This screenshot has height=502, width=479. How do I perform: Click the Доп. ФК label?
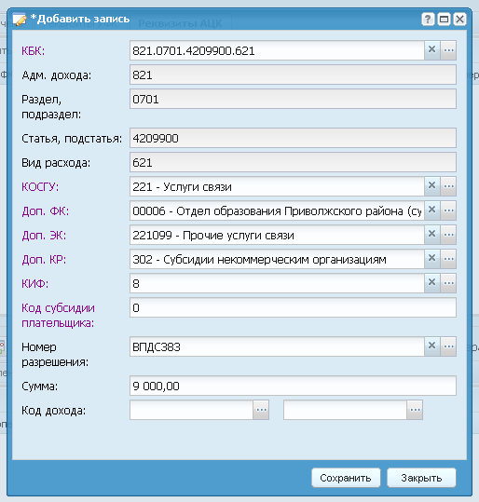tap(45, 211)
